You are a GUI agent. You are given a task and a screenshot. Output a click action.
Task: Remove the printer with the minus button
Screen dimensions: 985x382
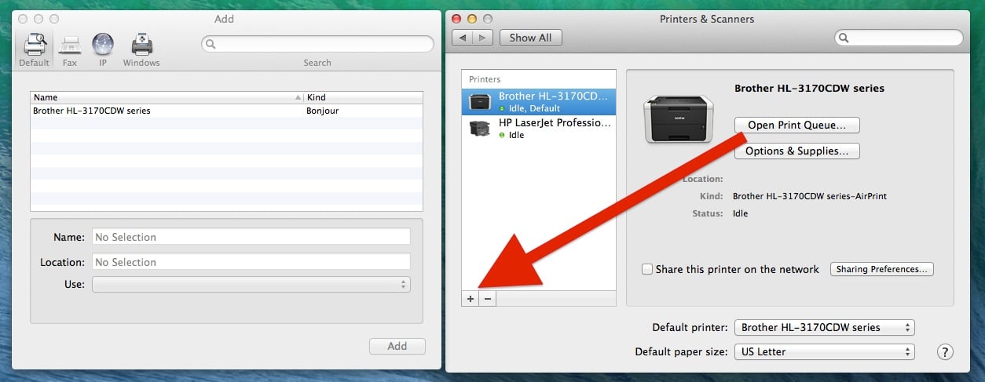pyautogui.click(x=488, y=299)
